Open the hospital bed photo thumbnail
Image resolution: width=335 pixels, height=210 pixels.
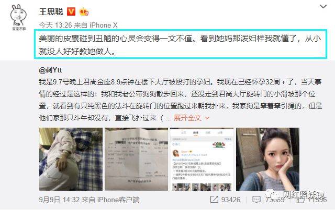71,159
